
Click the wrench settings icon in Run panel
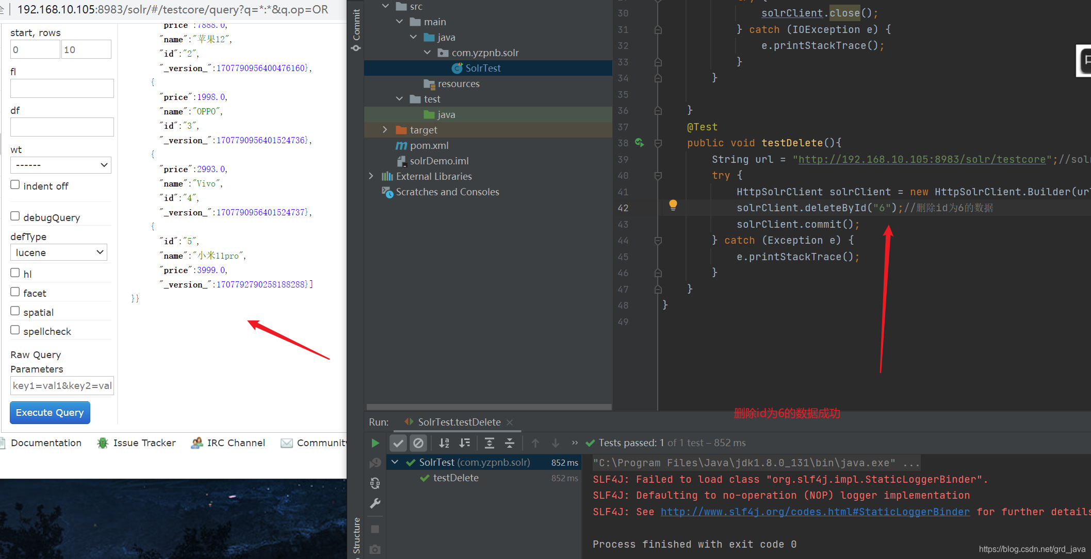pos(375,503)
